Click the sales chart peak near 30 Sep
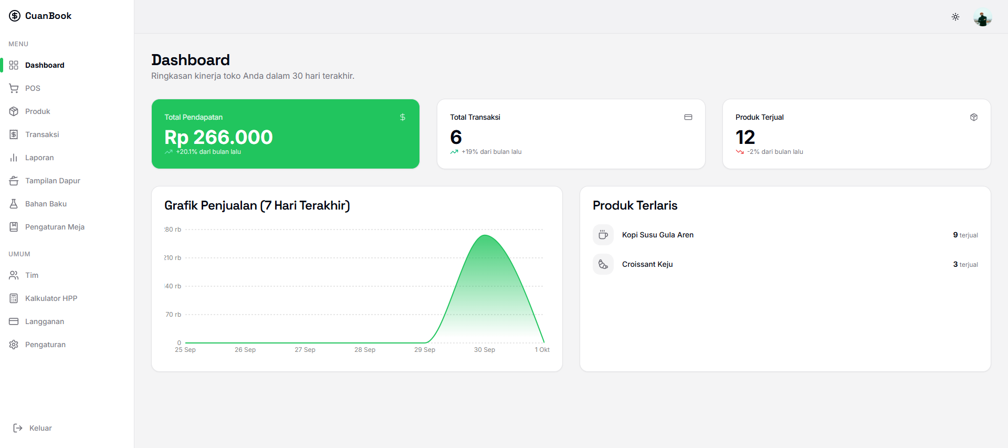Image resolution: width=1008 pixels, height=448 pixels. click(486, 236)
